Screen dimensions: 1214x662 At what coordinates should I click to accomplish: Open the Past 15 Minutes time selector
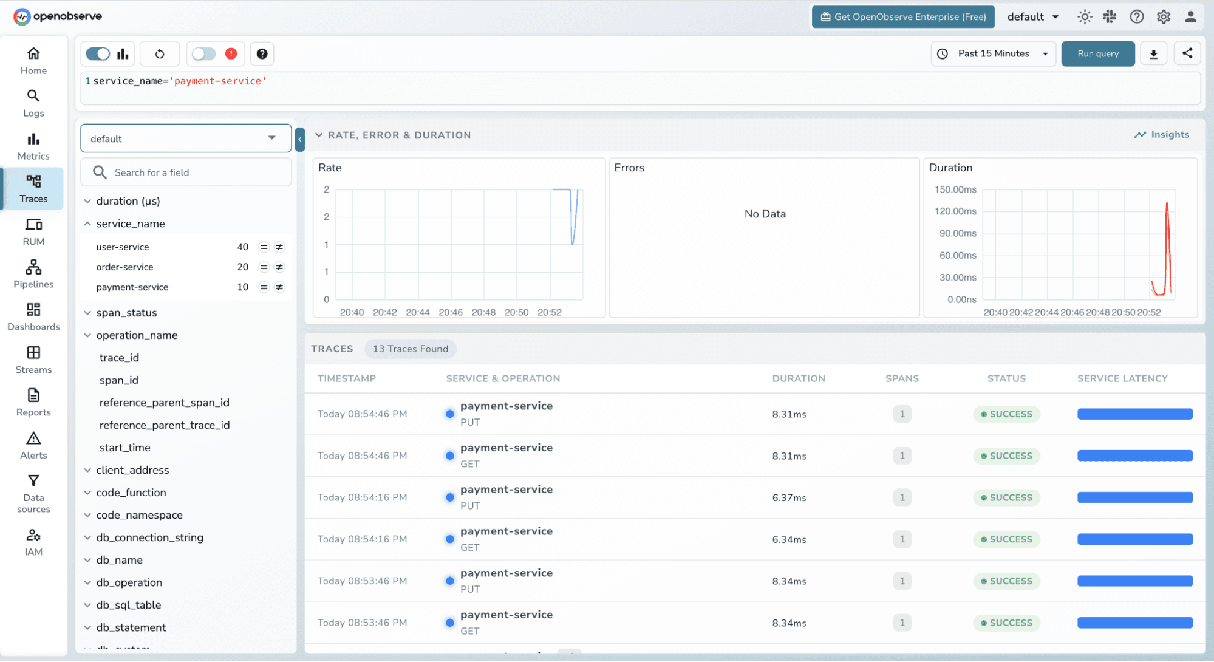pos(992,53)
